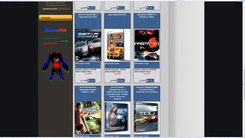This screenshot has width=245, height=138.
Task: Click the Street Racing Stars cover image
Action: (88, 118)
